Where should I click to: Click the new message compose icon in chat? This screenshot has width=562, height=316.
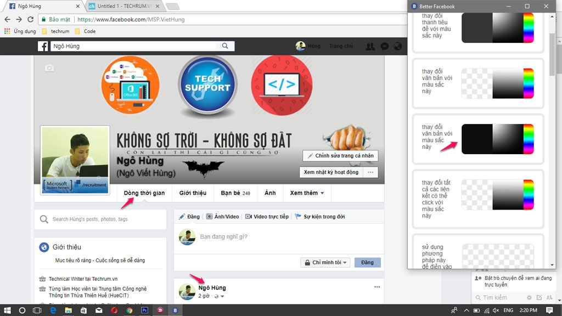(539, 297)
